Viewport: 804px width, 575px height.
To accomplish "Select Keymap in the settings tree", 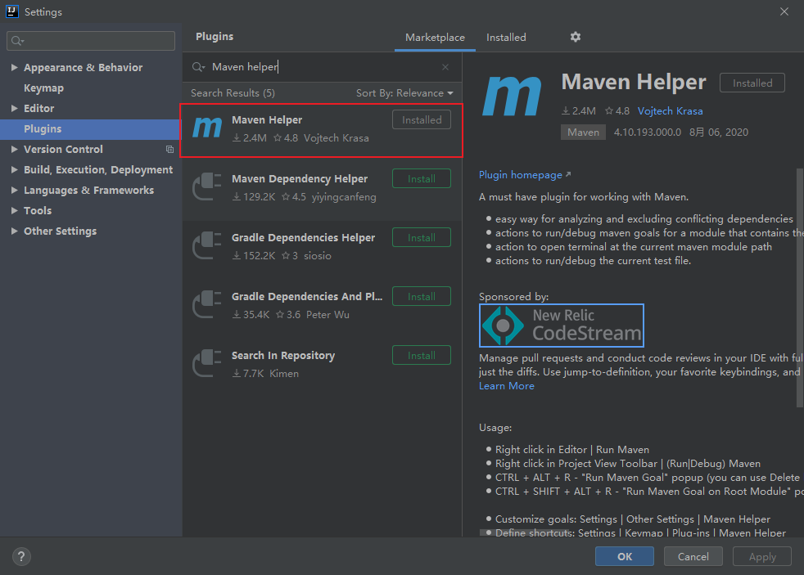I will coord(43,88).
